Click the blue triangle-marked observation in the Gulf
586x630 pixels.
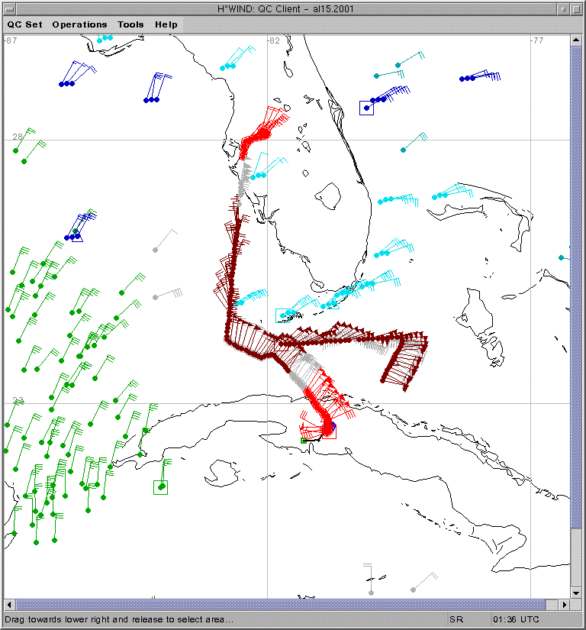point(76,236)
